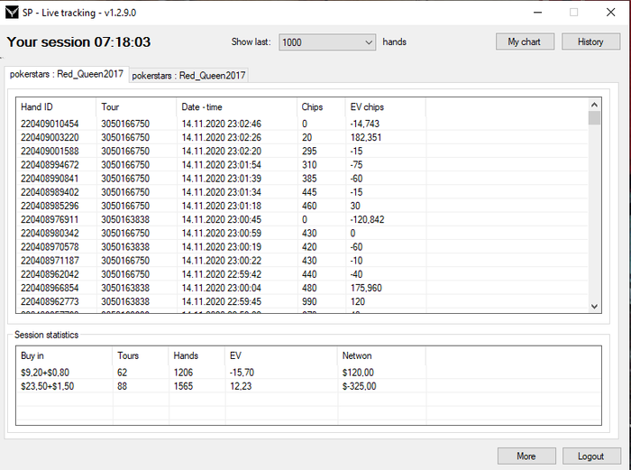This screenshot has width=631, height=470.
Task: Click EV value -15,70
Action: tap(242, 373)
